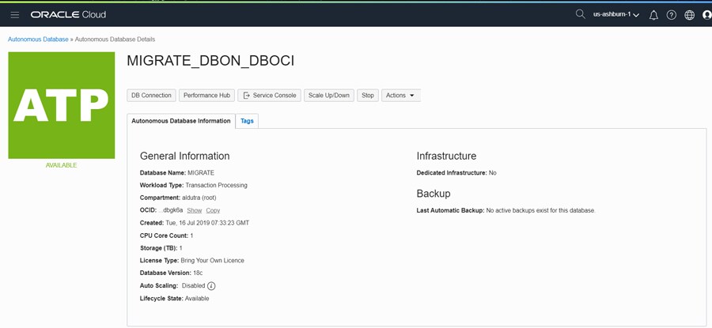Click the Database Name: MIGRATE text

point(177,173)
